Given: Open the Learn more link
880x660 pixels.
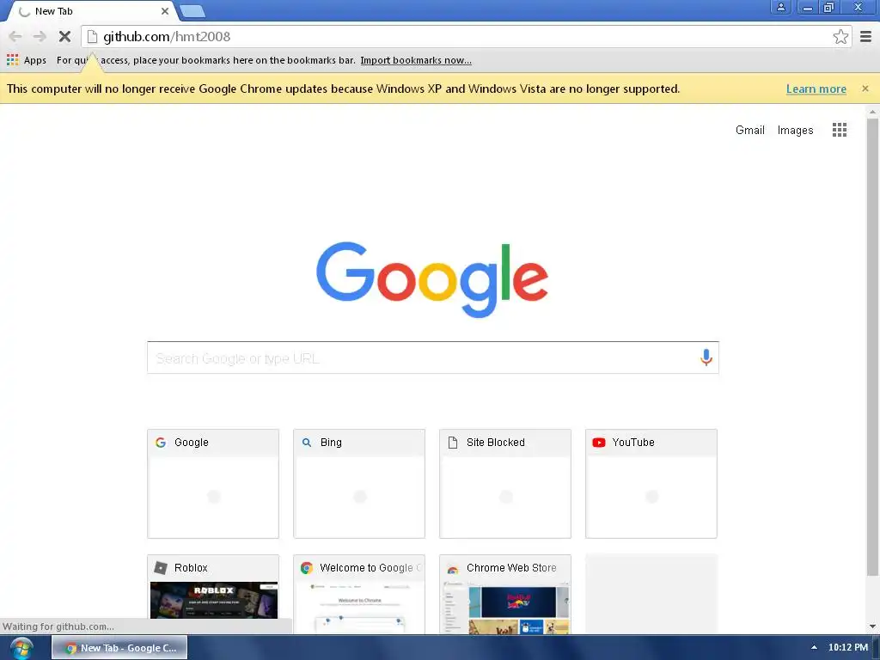Looking at the screenshot, I should tap(816, 89).
